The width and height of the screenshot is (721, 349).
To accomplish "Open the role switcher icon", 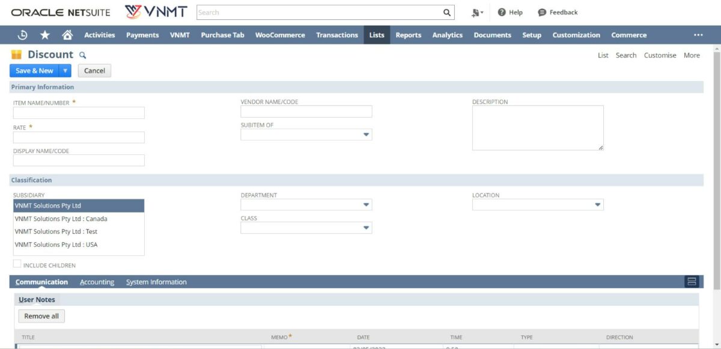I will pyautogui.click(x=478, y=12).
